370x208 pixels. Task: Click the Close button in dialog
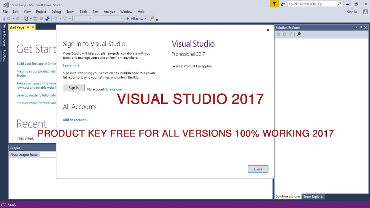tap(258, 169)
